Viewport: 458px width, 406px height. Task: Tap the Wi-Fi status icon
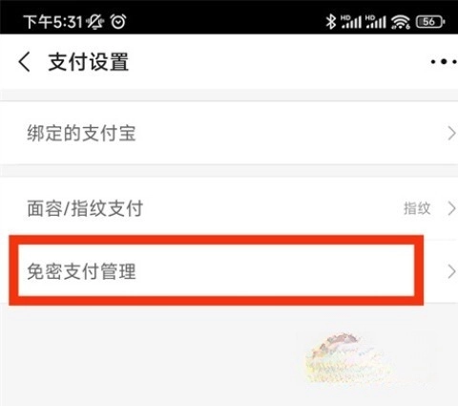401,22
